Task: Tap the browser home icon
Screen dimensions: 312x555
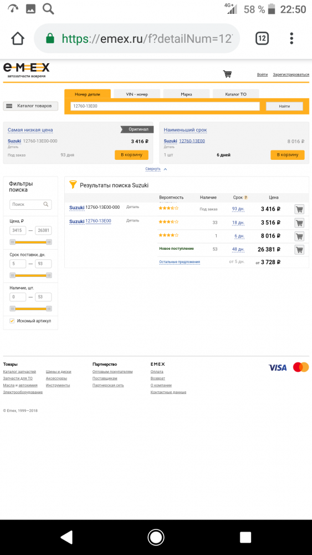Action: tap(18, 38)
